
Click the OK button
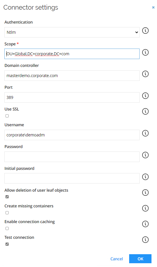pyautogui.click(x=140, y=259)
